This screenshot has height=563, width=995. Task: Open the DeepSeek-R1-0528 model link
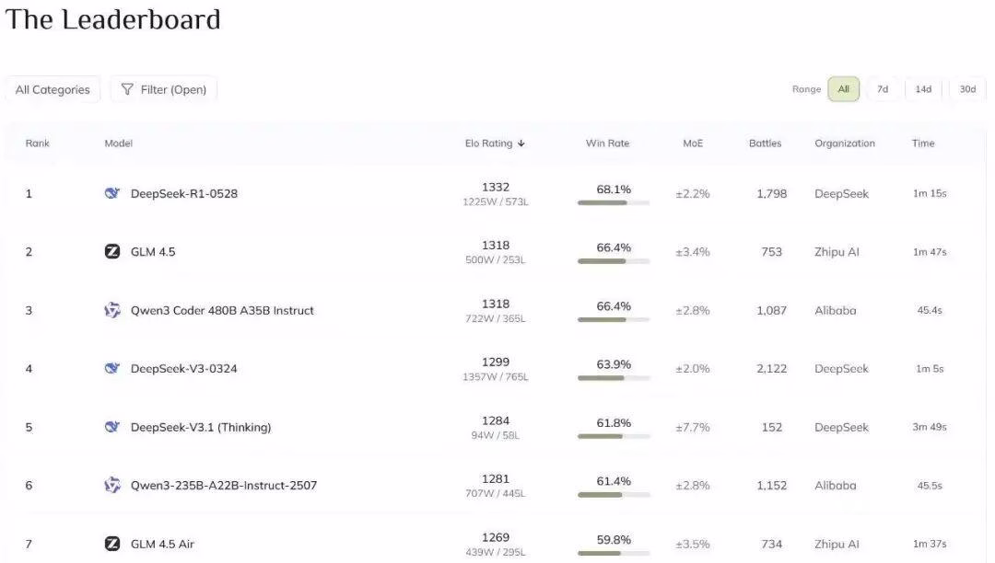click(x=184, y=193)
